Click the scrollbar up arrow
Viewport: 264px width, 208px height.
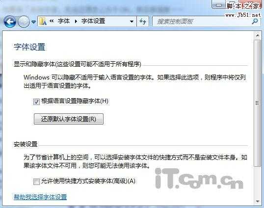point(257,35)
